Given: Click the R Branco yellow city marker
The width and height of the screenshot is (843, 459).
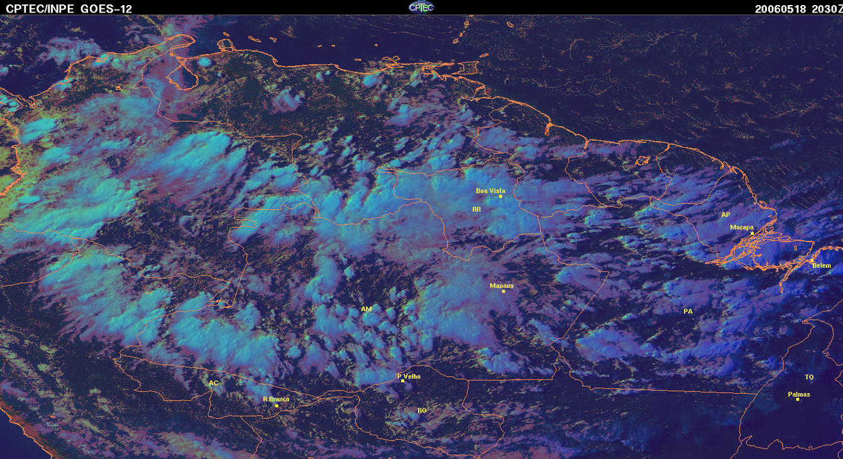Looking at the screenshot, I should [x=277, y=406].
